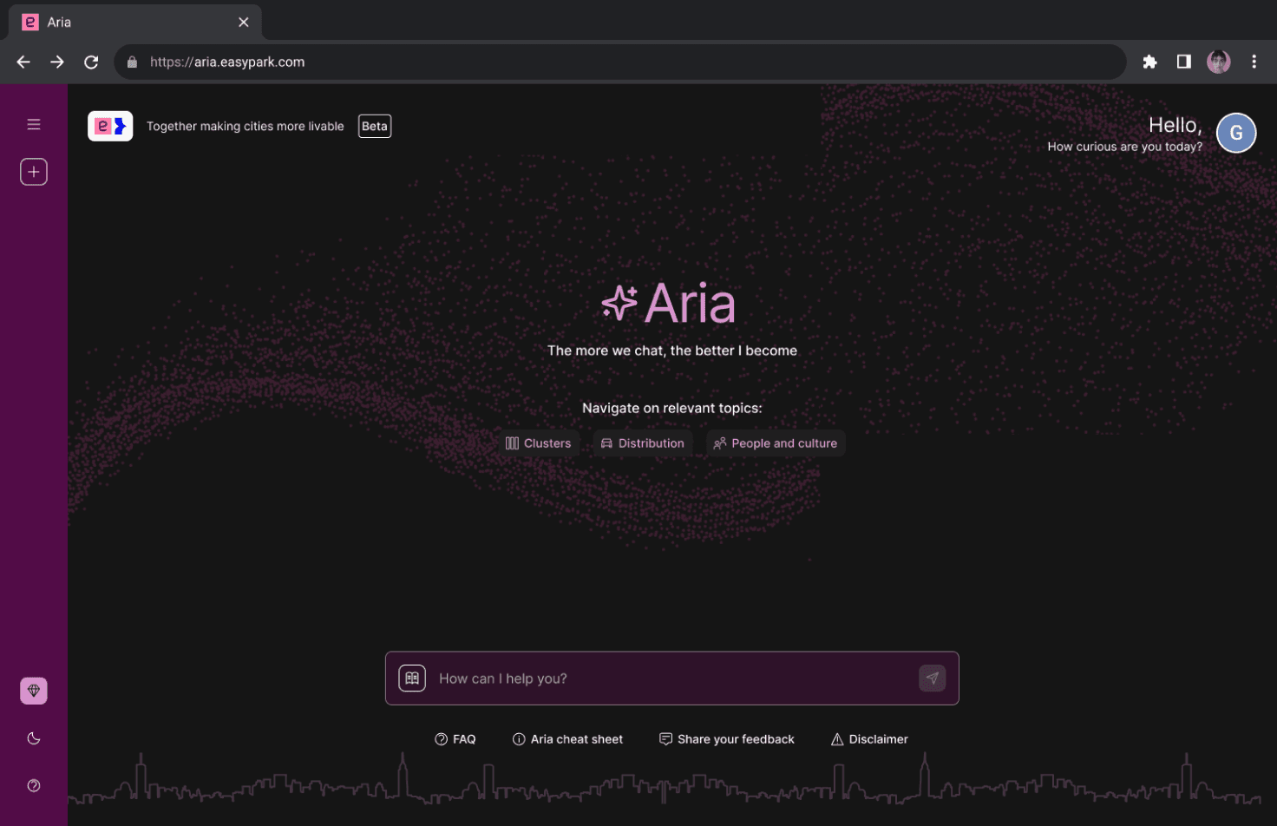Open browser extensions puzzle icon
Image resolution: width=1277 pixels, height=826 pixels.
1150,62
